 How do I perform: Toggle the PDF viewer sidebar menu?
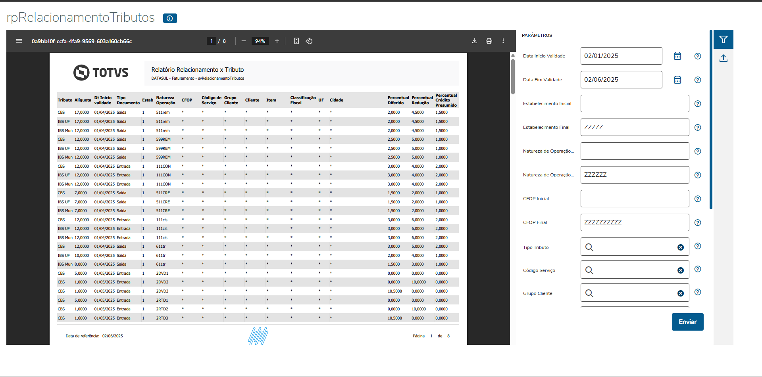pyautogui.click(x=19, y=41)
